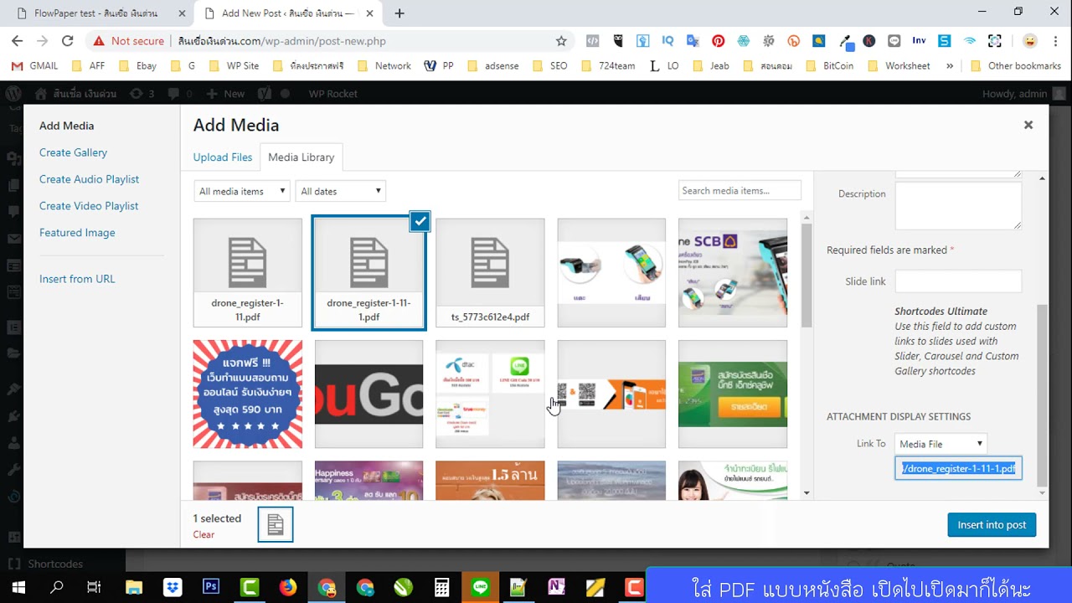This screenshot has width=1072, height=603.
Task: Choose Featured Image in sidebar
Action: (77, 233)
